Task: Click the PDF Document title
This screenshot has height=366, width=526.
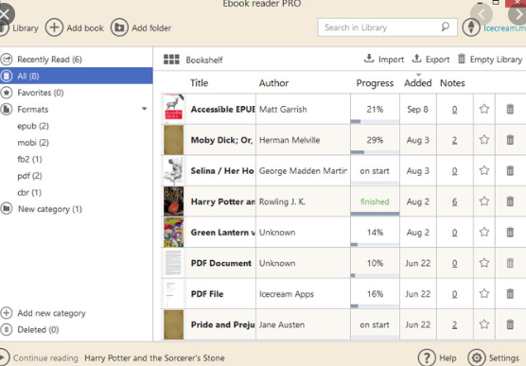Action: point(221,263)
